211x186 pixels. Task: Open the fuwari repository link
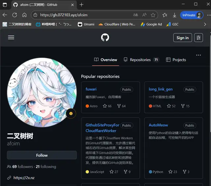pos(91,89)
